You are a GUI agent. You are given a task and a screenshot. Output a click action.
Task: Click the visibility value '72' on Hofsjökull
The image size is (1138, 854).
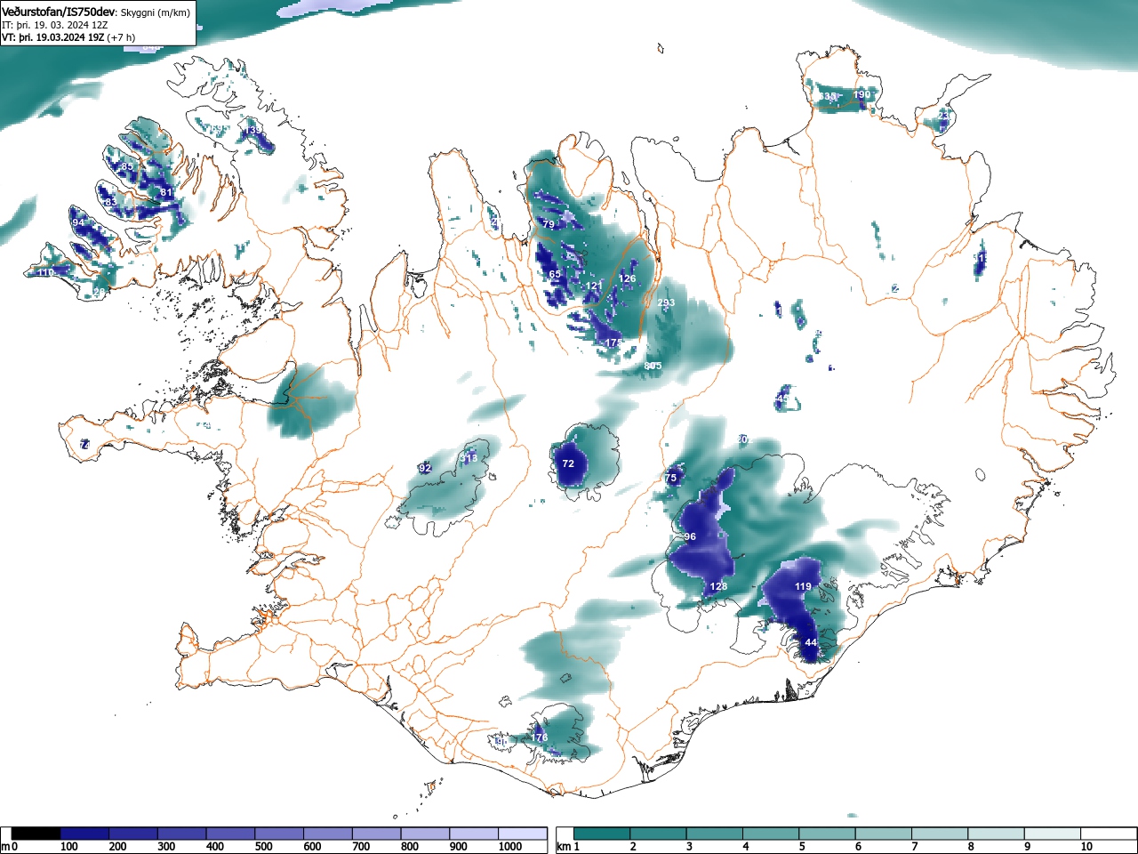click(568, 463)
